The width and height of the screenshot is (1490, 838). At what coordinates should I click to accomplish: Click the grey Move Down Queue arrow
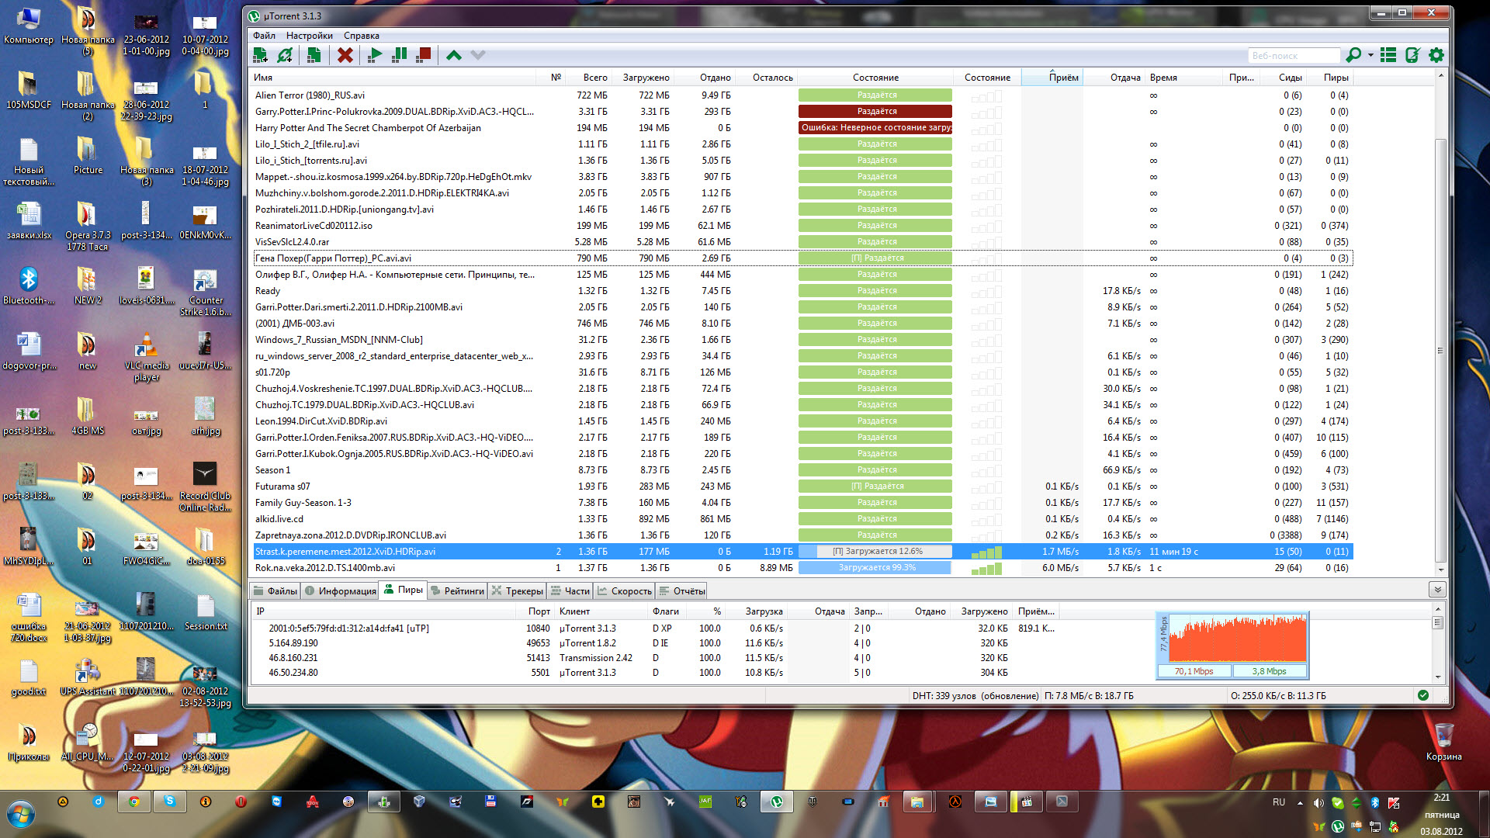coord(478,55)
